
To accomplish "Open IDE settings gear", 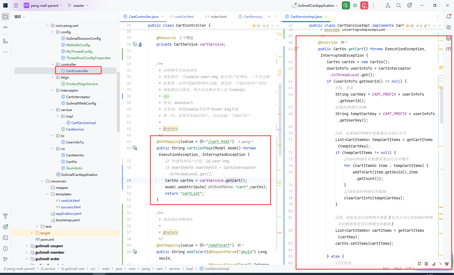I will click(409, 5).
